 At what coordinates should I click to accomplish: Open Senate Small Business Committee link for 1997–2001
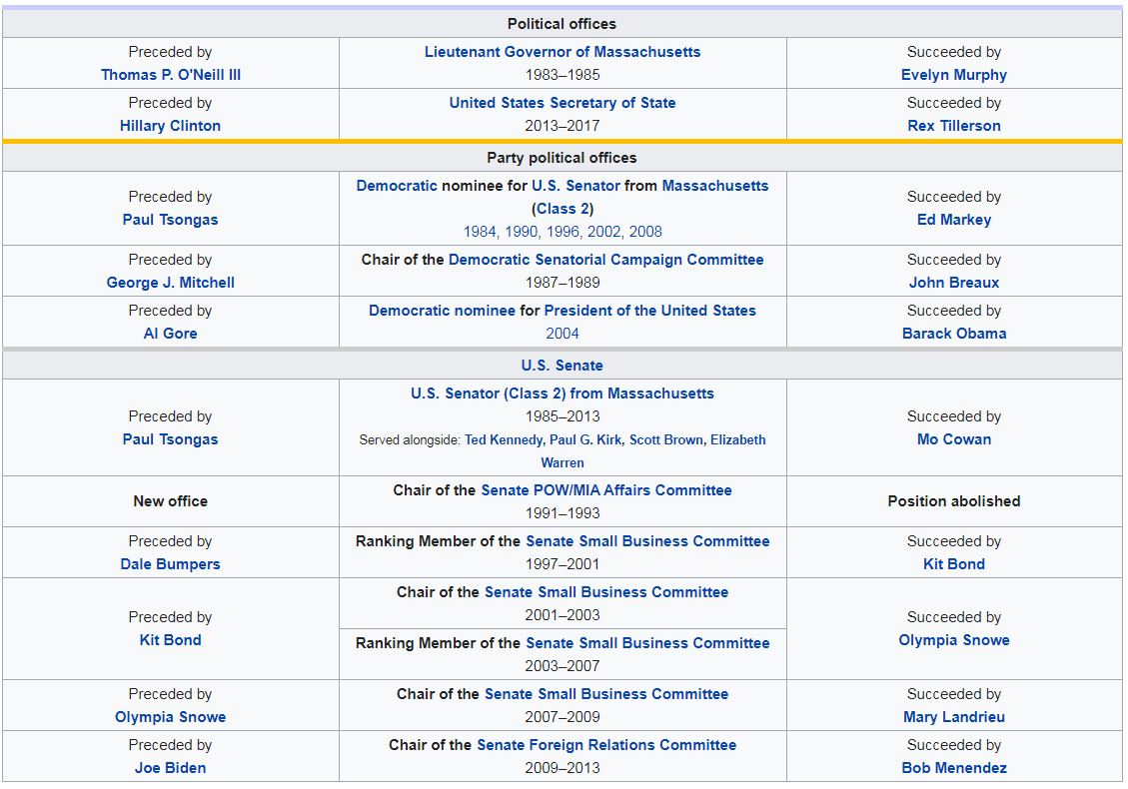647,541
